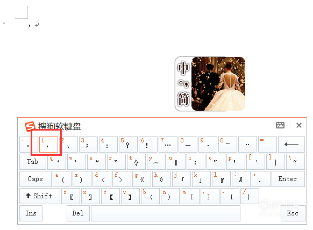The height and width of the screenshot is (230, 313).
Task: Toggle the 中 Chinese/English mode indicator
Action: pyautogui.click(x=183, y=68)
